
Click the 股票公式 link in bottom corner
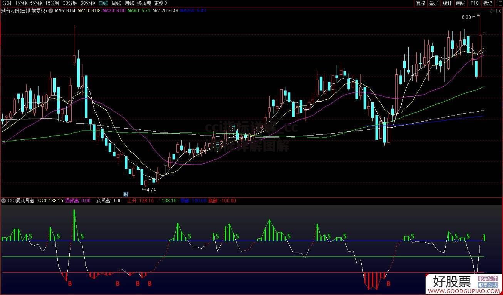click(488, 285)
